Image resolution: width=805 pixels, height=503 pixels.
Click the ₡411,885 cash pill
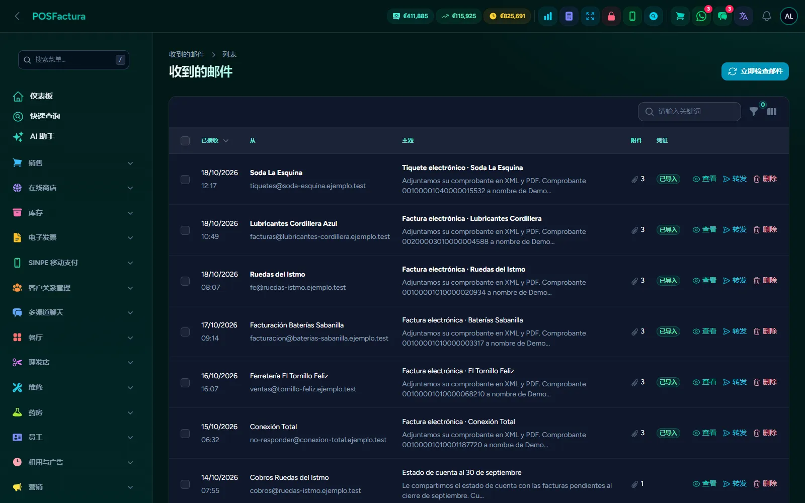(410, 16)
